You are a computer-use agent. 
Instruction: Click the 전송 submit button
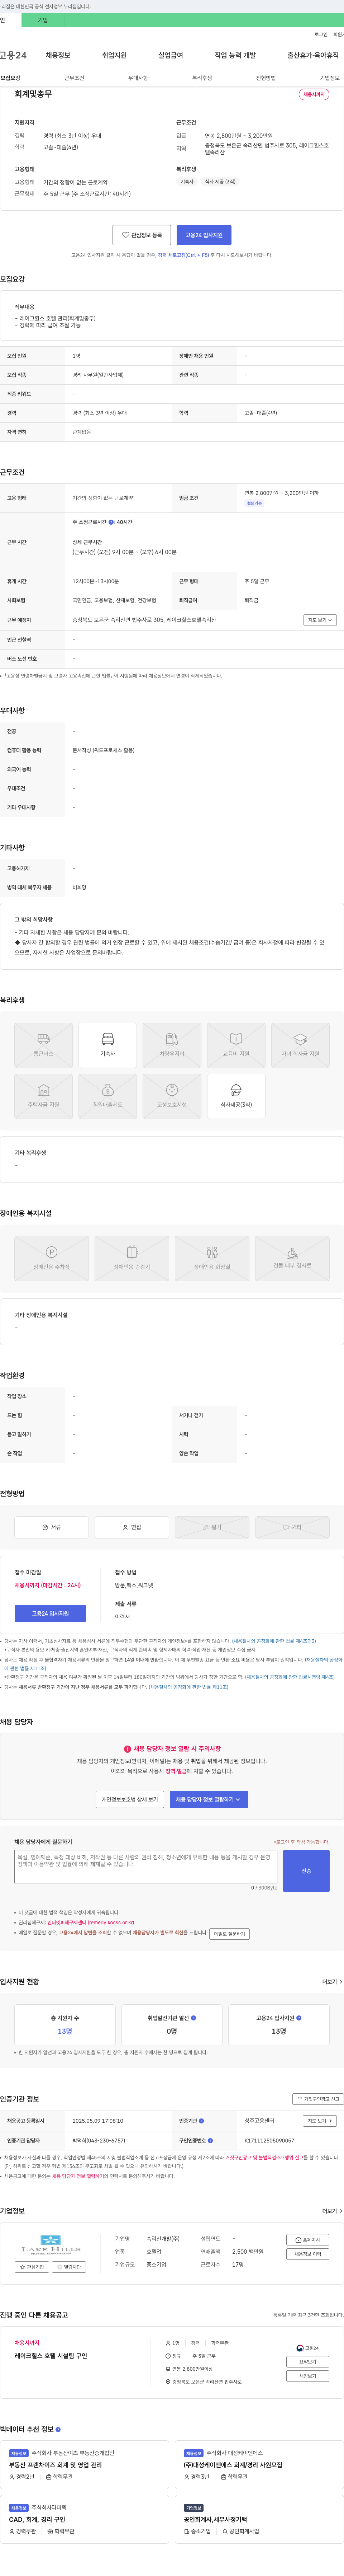click(306, 1871)
